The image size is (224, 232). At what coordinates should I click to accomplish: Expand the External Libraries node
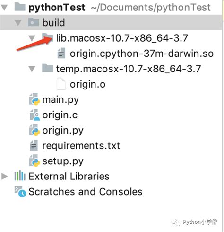click(4, 176)
